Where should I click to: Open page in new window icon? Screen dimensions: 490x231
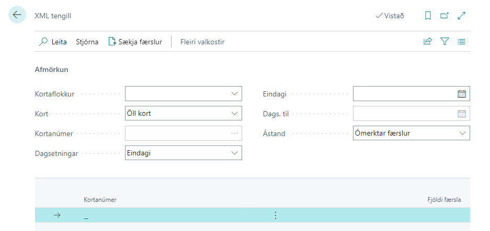[445, 16]
